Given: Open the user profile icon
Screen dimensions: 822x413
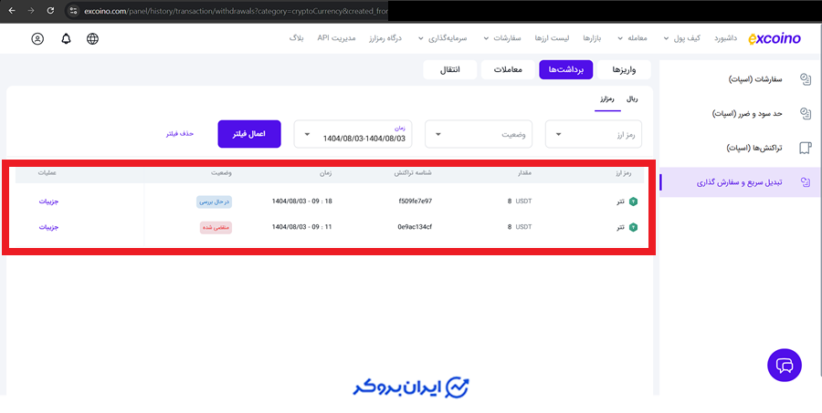Looking at the screenshot, I should click(x=37, y=38).
